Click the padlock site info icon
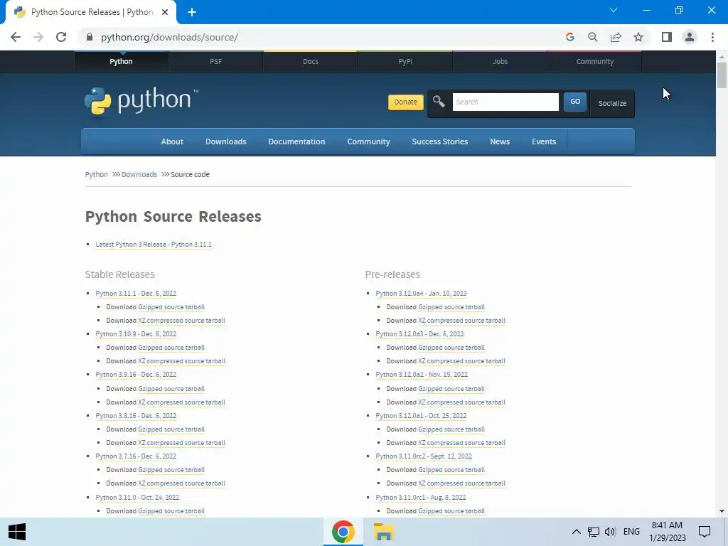The height and width of the screenshot is (546, 728). pyautogui.click(x=90, y=37)
